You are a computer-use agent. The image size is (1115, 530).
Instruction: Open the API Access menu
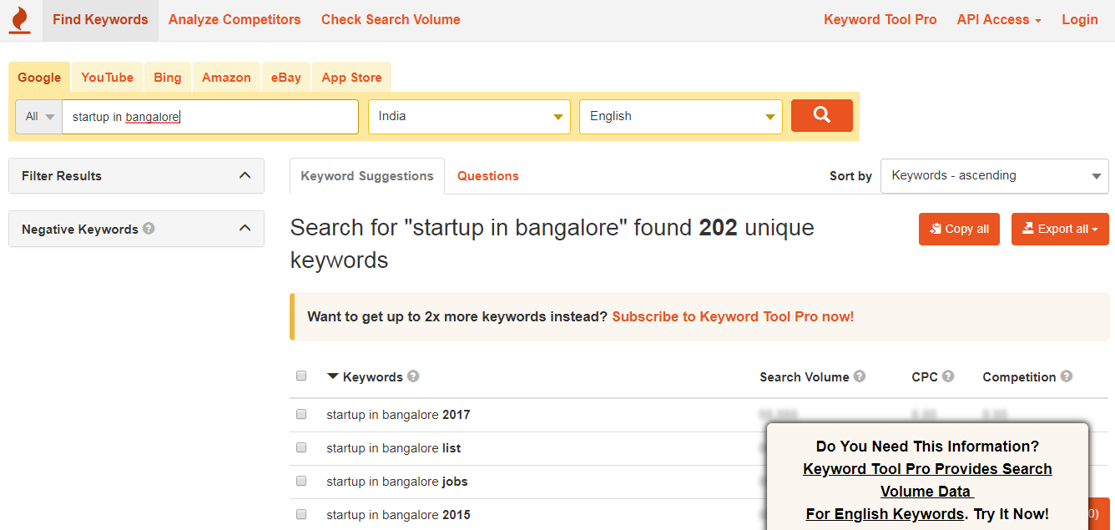coord(999,20)
